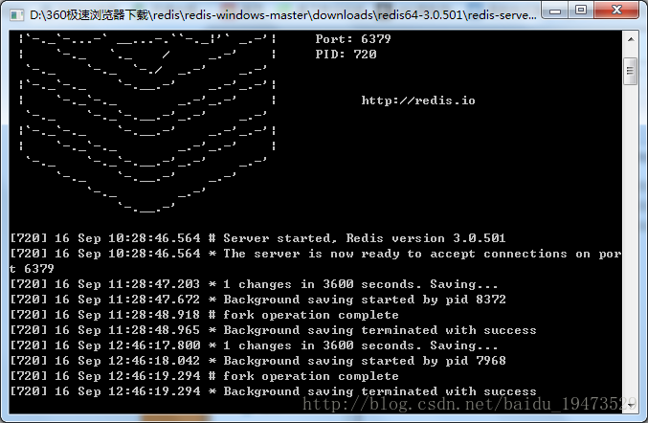Click the 11:28:48.965 'Background saving terminated' line

tap(273, 330)
